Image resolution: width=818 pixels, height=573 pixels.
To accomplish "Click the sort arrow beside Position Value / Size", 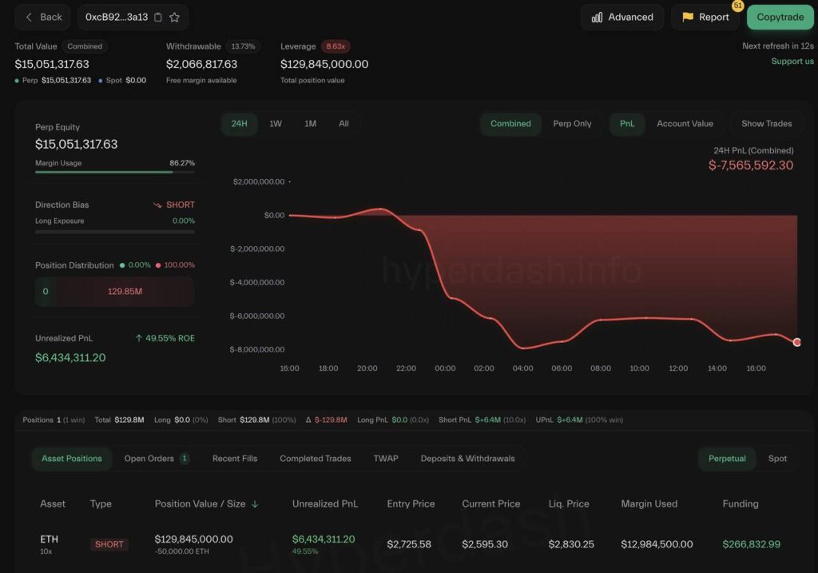I will click(255, 504).
